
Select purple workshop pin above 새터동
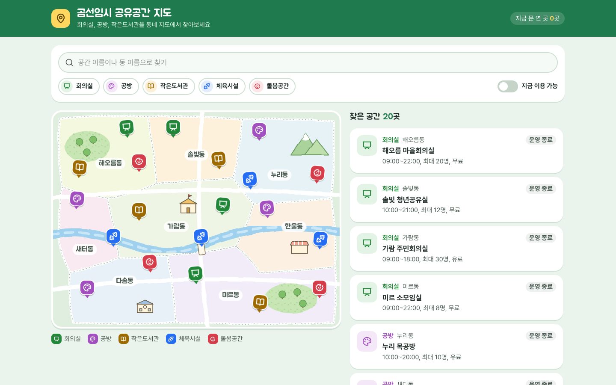(x=77, y=200)
